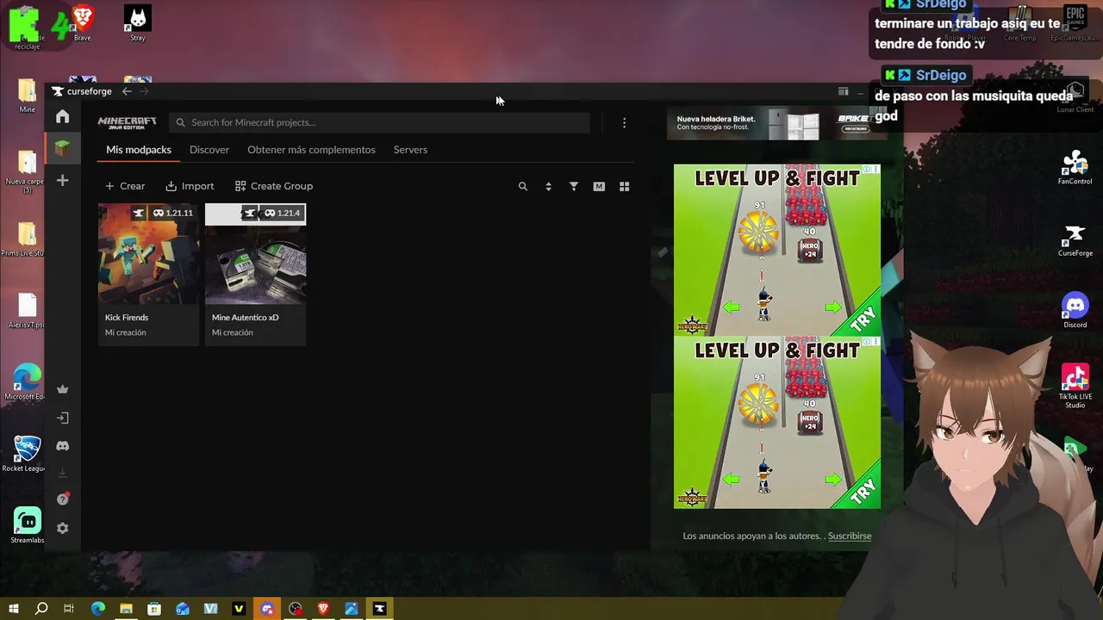Open the Discord desktop shortcut
The width and height of the screenshot is (1103, 620).
coord(1075,311)
